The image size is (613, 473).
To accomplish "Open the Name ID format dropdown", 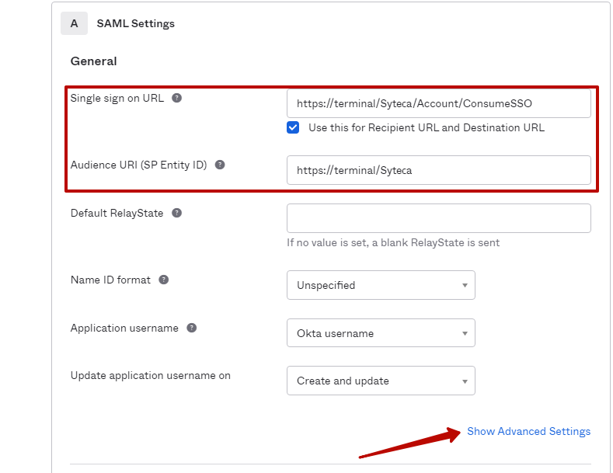I will click(x=381, y=285).
